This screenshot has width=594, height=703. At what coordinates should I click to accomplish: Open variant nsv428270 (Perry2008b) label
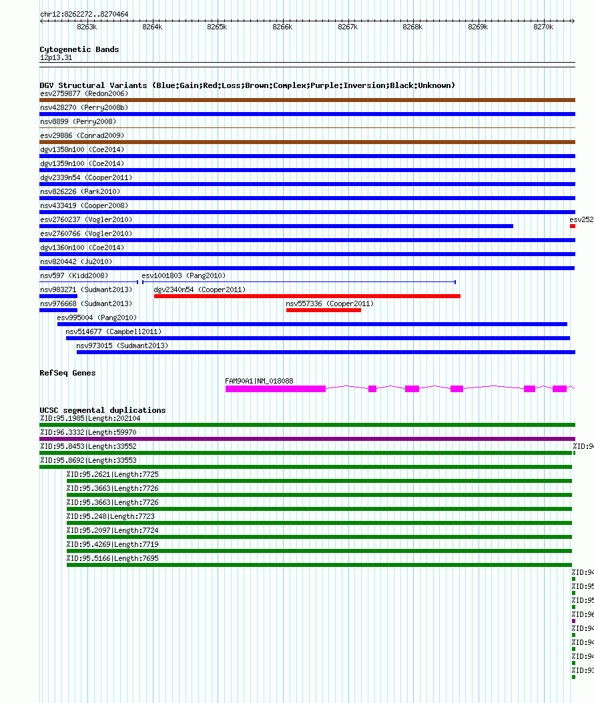[84, 107]
